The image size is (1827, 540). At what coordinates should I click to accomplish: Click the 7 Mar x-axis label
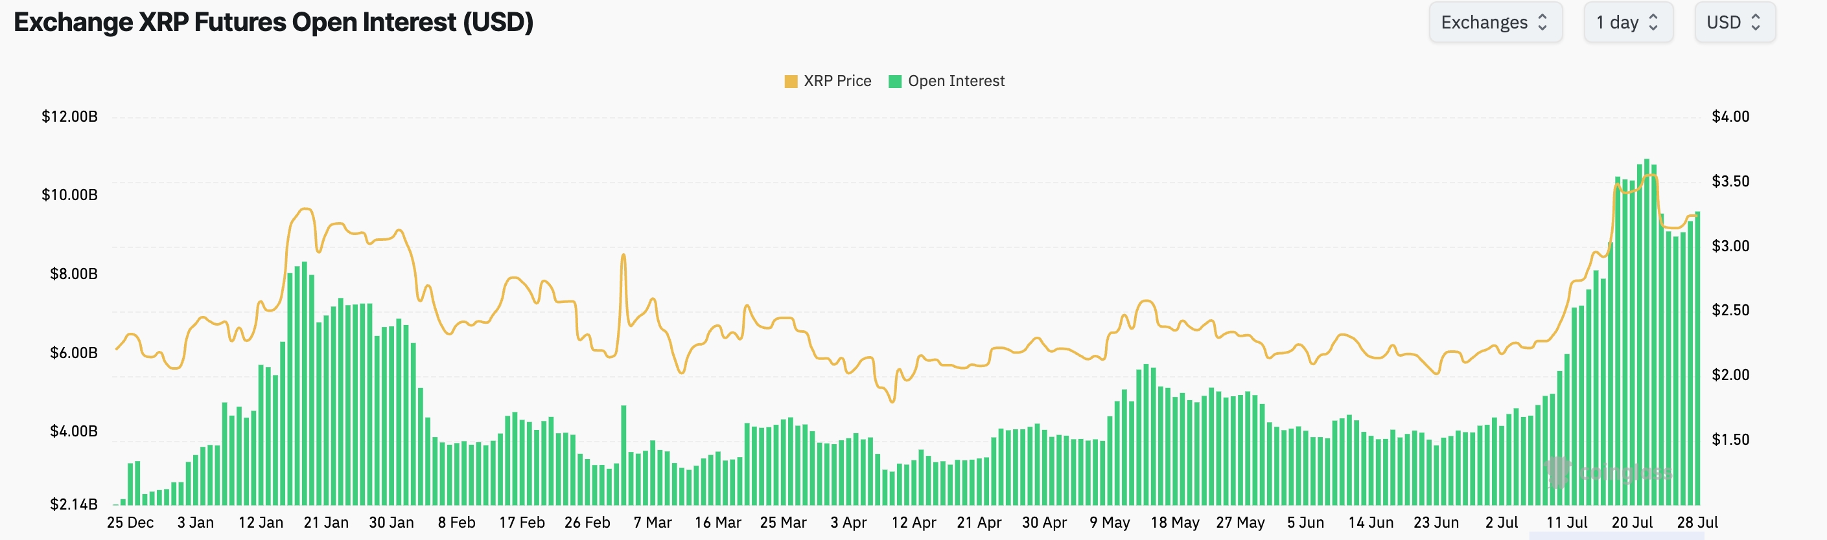(x=653, y=523)
